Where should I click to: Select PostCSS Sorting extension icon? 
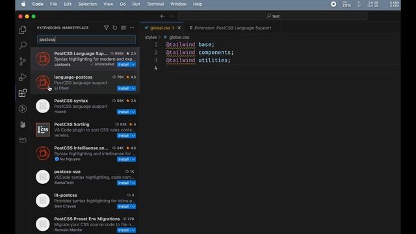coord(43,129)
